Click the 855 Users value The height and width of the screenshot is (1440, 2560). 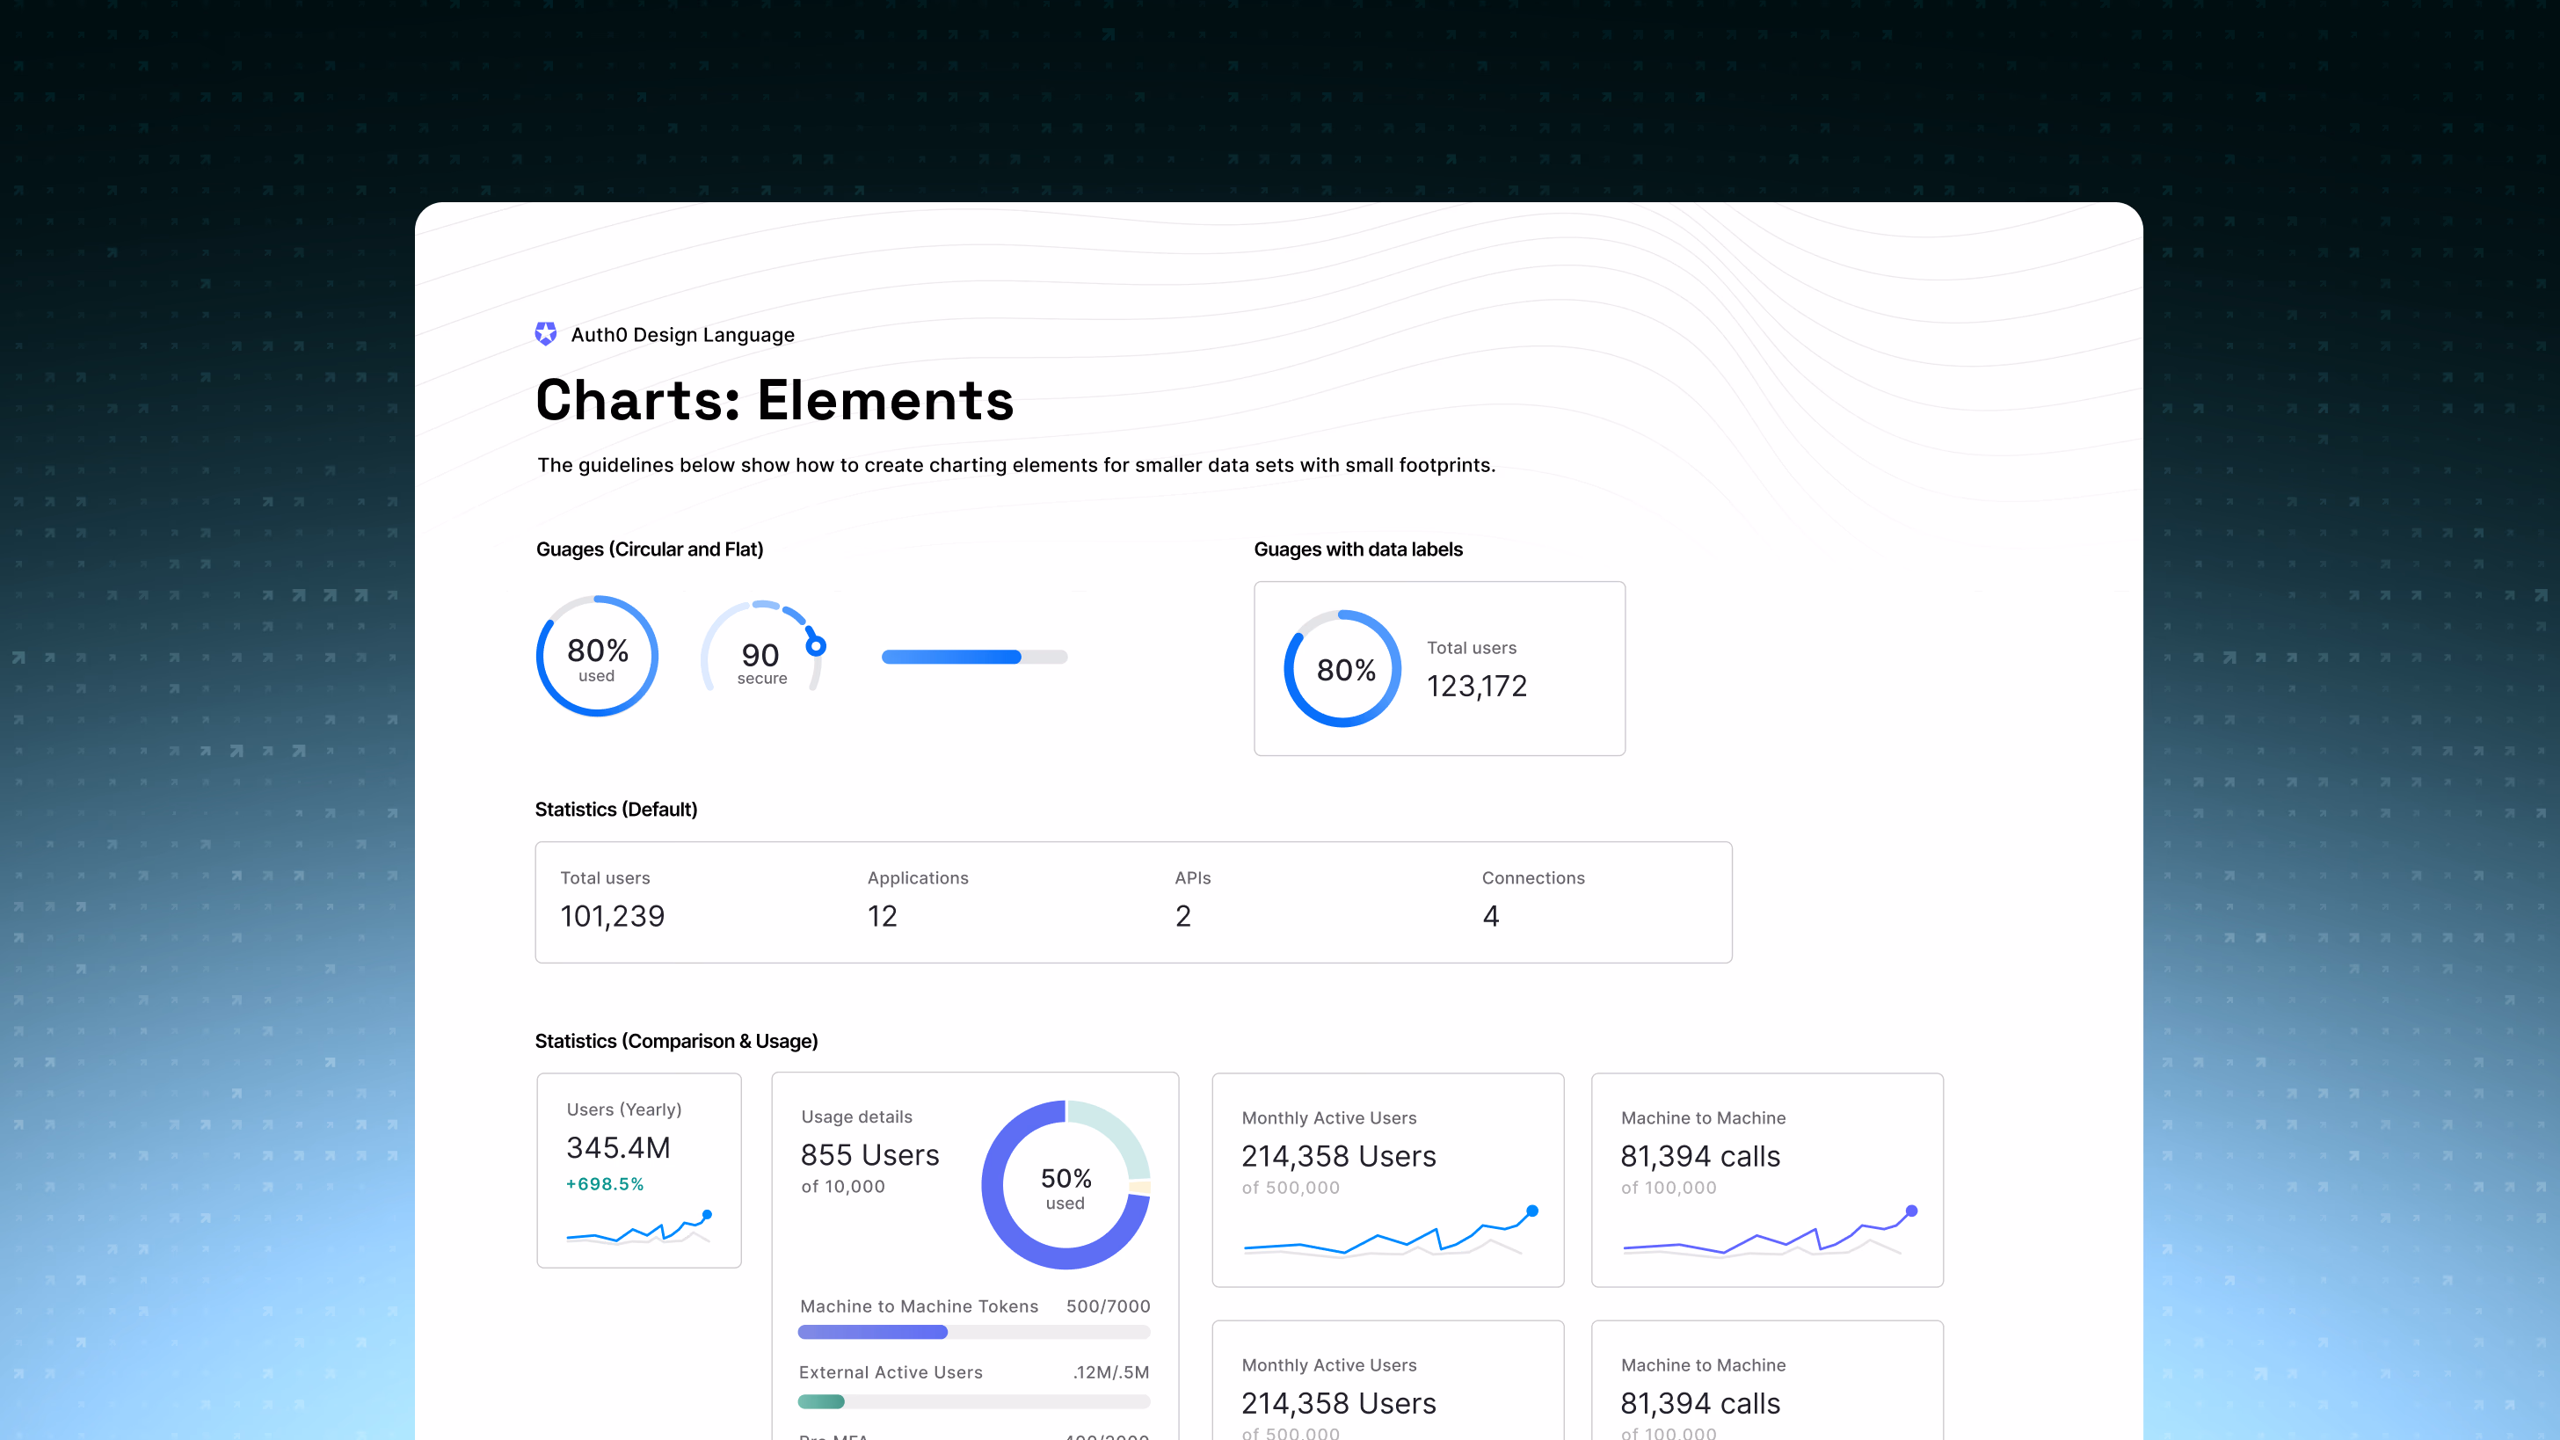click(x=869, y=1155)
